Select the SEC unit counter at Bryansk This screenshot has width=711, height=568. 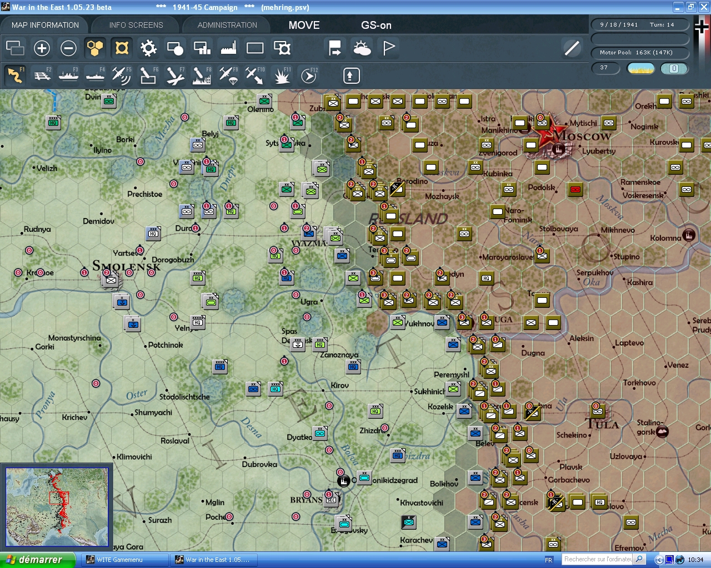(332, 500)
